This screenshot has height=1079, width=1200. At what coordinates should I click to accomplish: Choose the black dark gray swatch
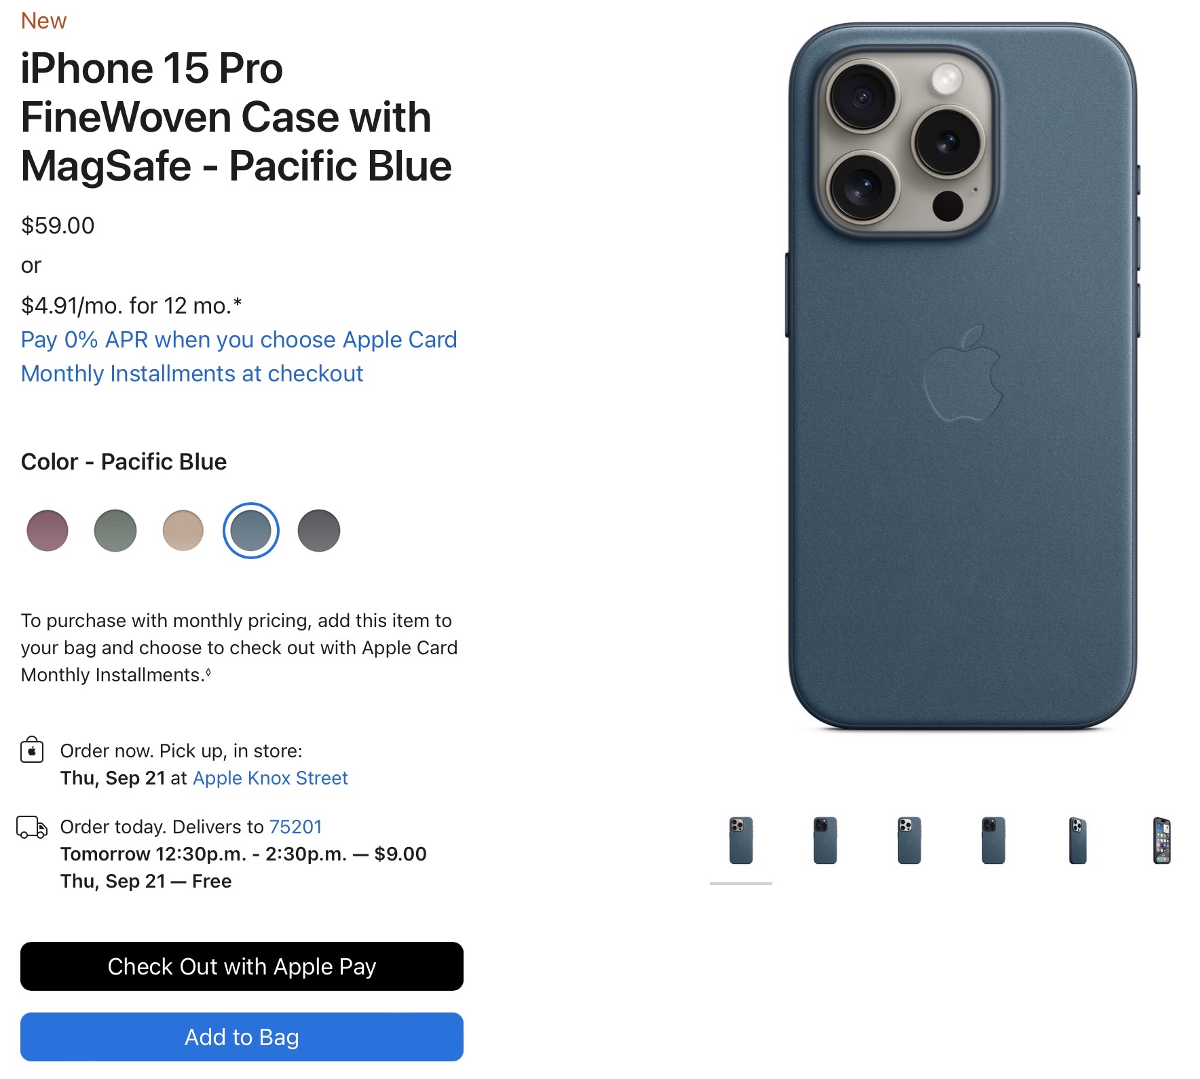[319, 531]
